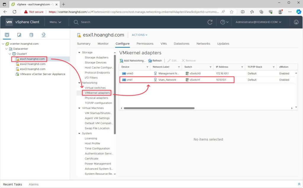This screenshot has height=188, width=303.
Task: Collapse the System settings section
Action: coord(79,134)
